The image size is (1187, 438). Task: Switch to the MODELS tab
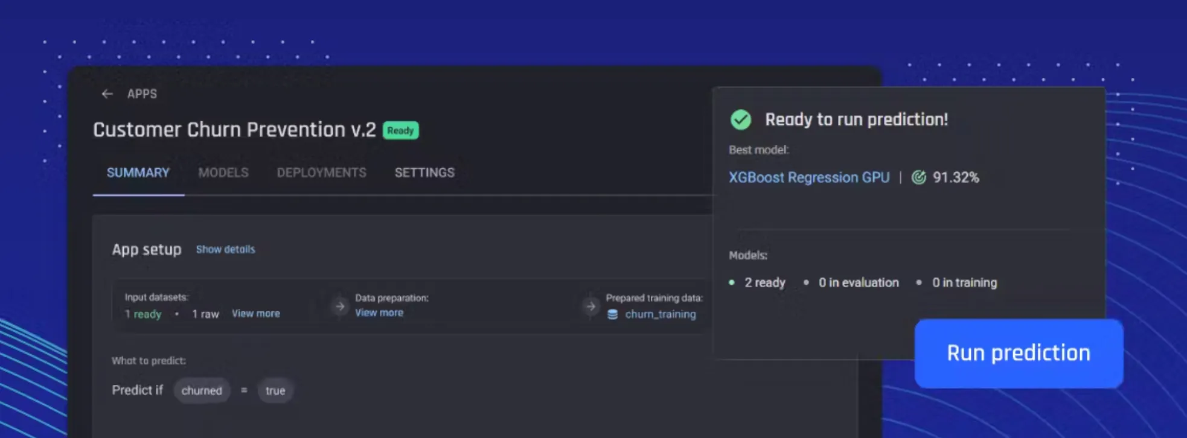(x=223, y=173)
